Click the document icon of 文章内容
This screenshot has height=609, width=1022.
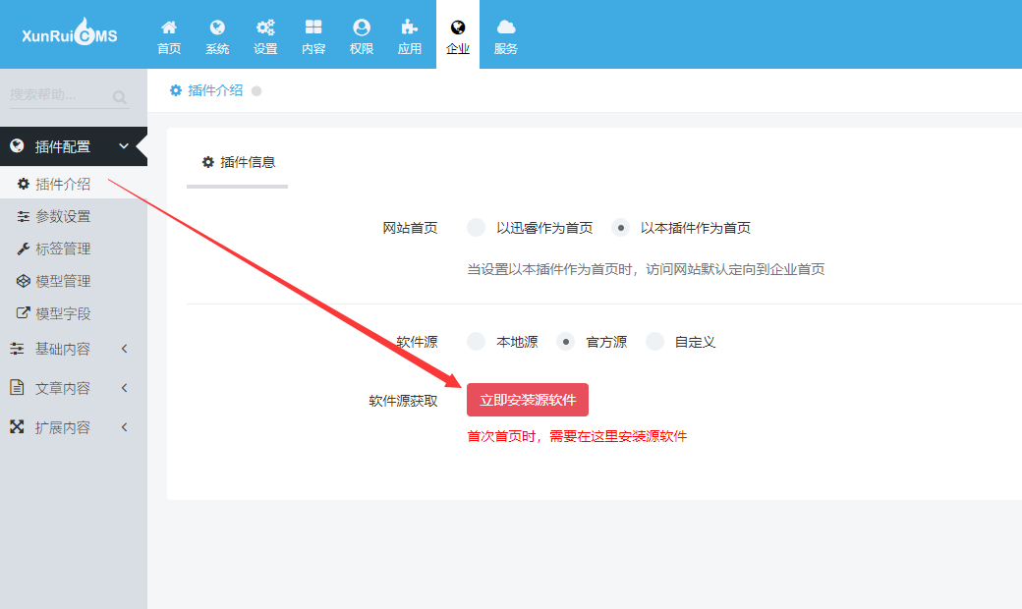[x=17, y=388]
